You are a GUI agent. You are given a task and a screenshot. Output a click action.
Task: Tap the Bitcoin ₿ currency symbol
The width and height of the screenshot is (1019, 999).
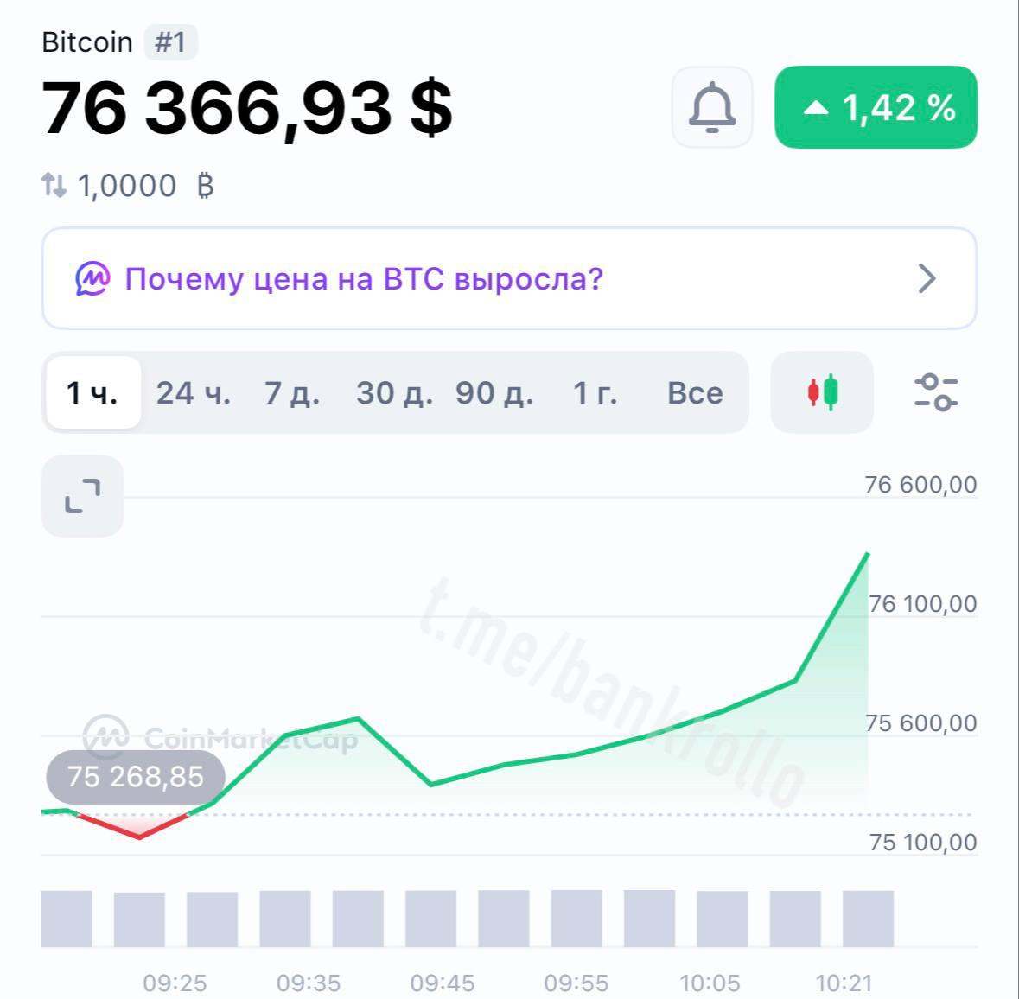206,185
